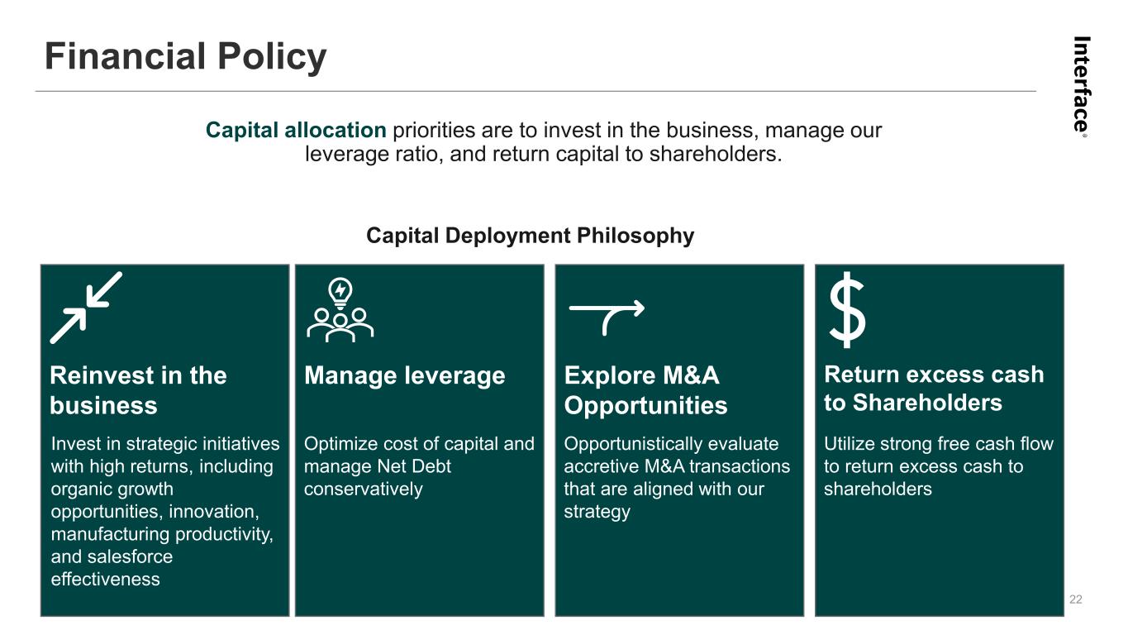Click the accretive M&A transactions description

pyautogui.click(x=677, y=478)
